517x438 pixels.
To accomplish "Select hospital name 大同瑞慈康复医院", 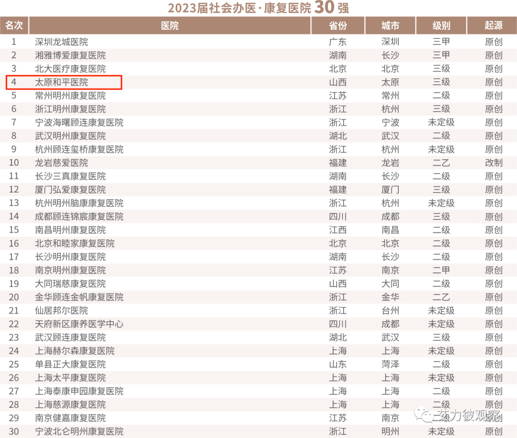I will pyautogui.click(x=70, y=284).
